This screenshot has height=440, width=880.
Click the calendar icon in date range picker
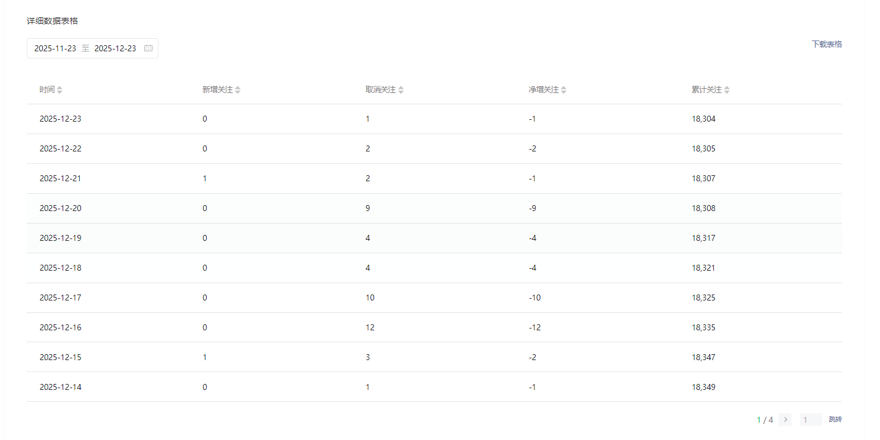pyautogui.click(x=148, y=48)
